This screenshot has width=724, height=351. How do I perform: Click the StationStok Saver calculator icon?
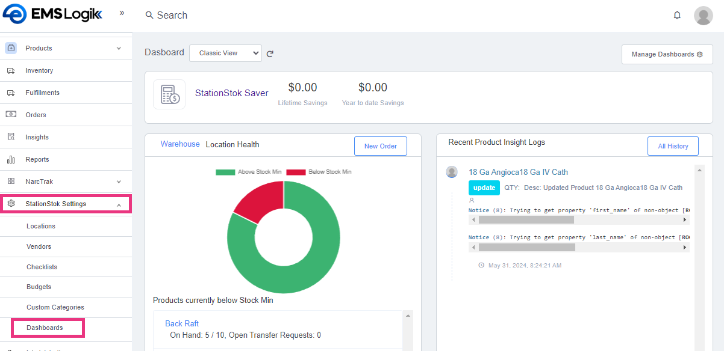click(x=169, y=94)
